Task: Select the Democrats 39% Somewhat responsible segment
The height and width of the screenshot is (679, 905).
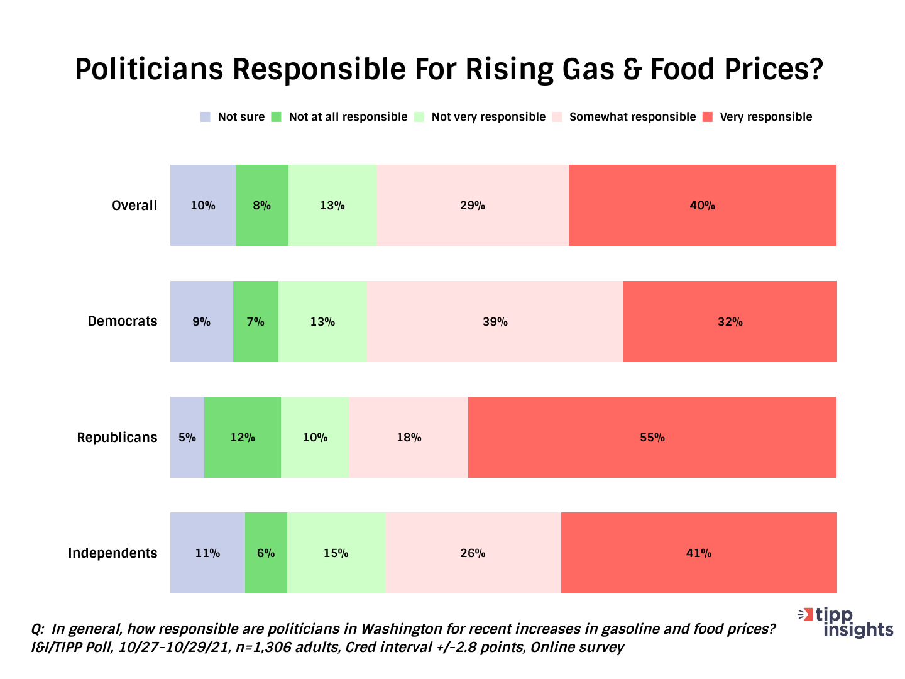Action: 495,321
